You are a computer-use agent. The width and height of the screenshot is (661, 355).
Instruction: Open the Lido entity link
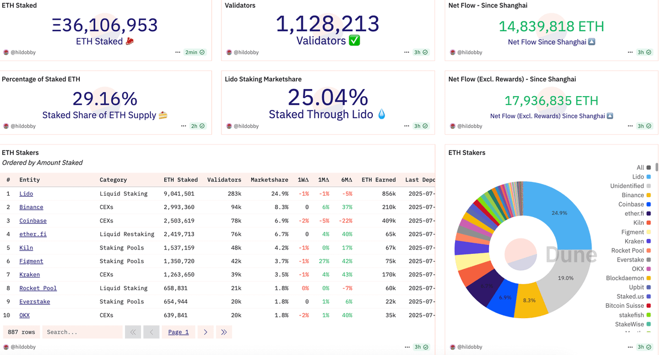pyautogui.click(x=26, y=193)
